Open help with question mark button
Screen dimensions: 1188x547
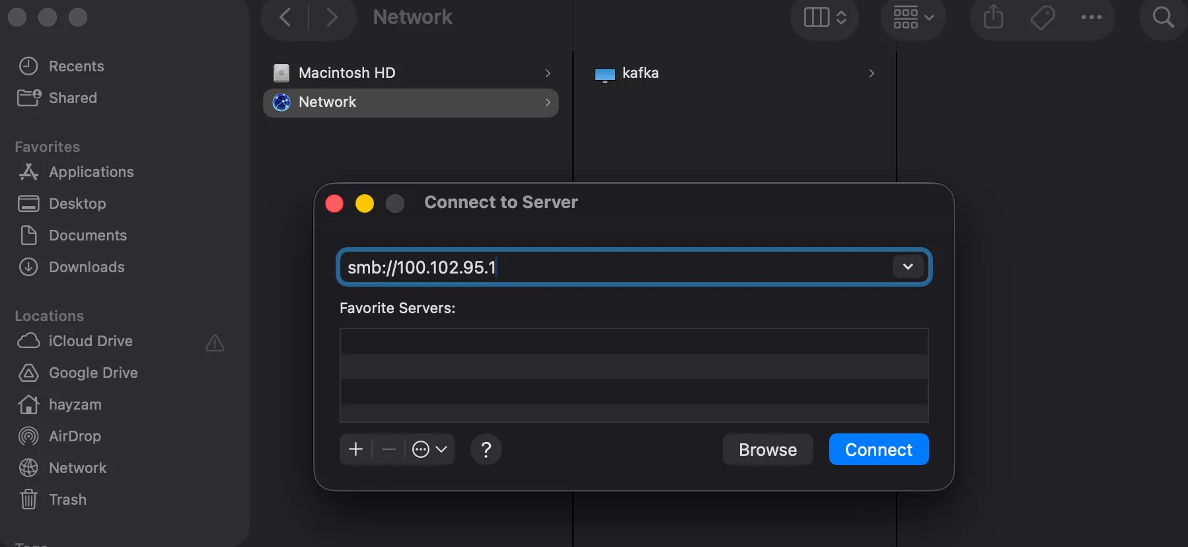pyautogui.click(x=486, y=449)
